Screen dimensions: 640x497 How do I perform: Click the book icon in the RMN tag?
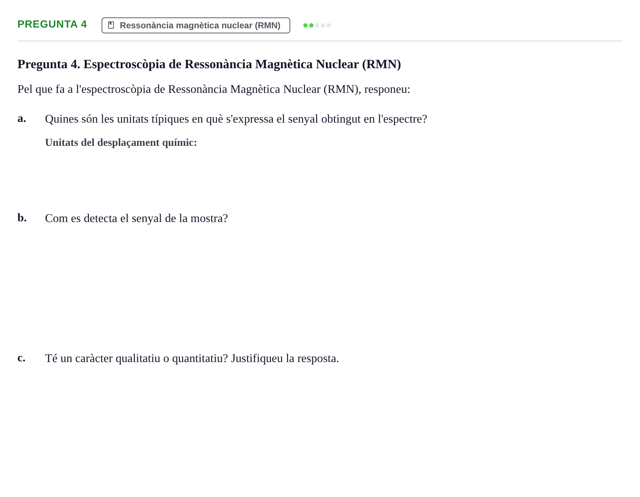[111, 25]
